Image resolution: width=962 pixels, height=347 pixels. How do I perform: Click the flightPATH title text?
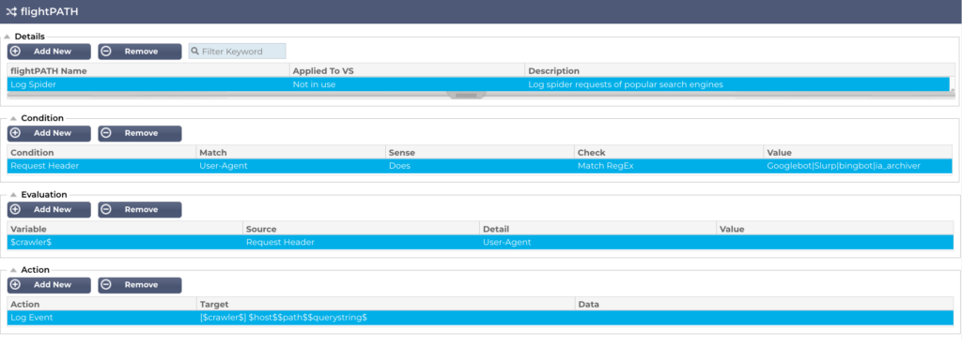[x=49, y=11]
